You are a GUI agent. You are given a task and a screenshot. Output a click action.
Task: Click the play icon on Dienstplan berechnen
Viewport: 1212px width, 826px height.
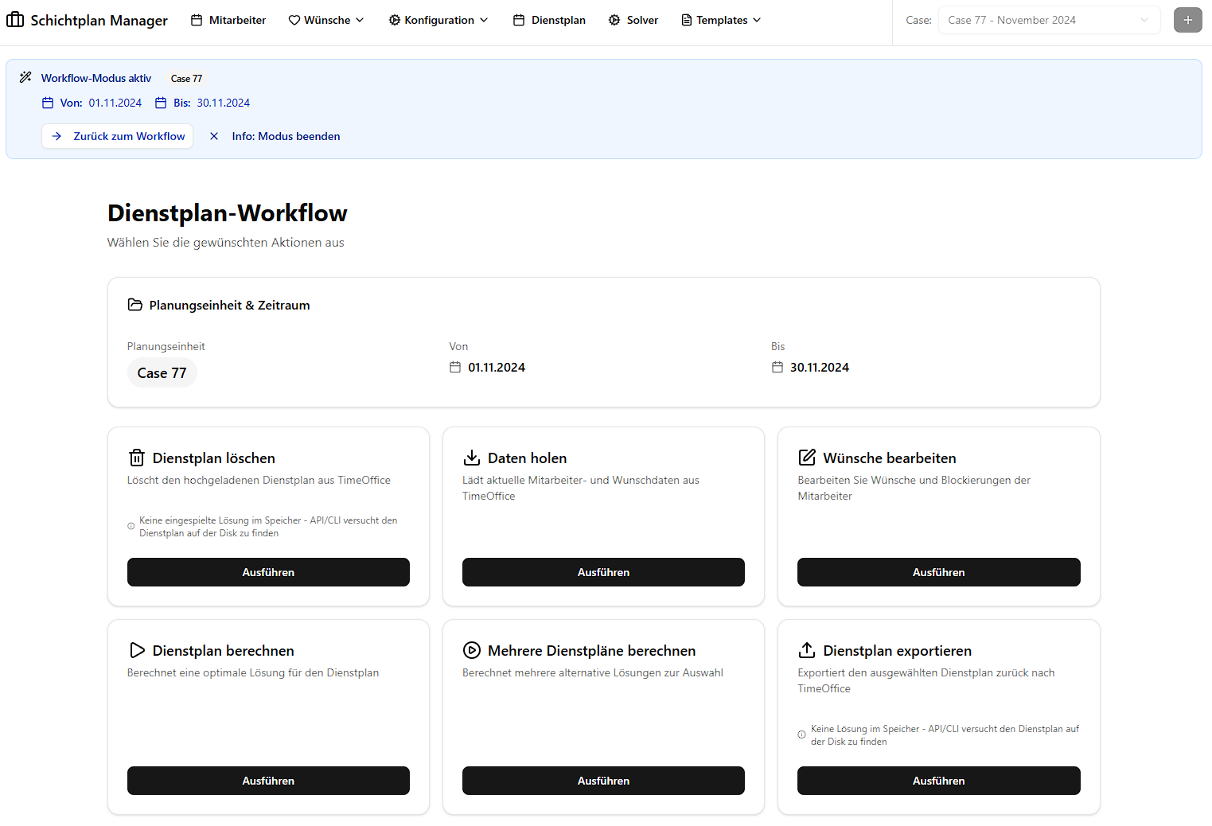137,650
